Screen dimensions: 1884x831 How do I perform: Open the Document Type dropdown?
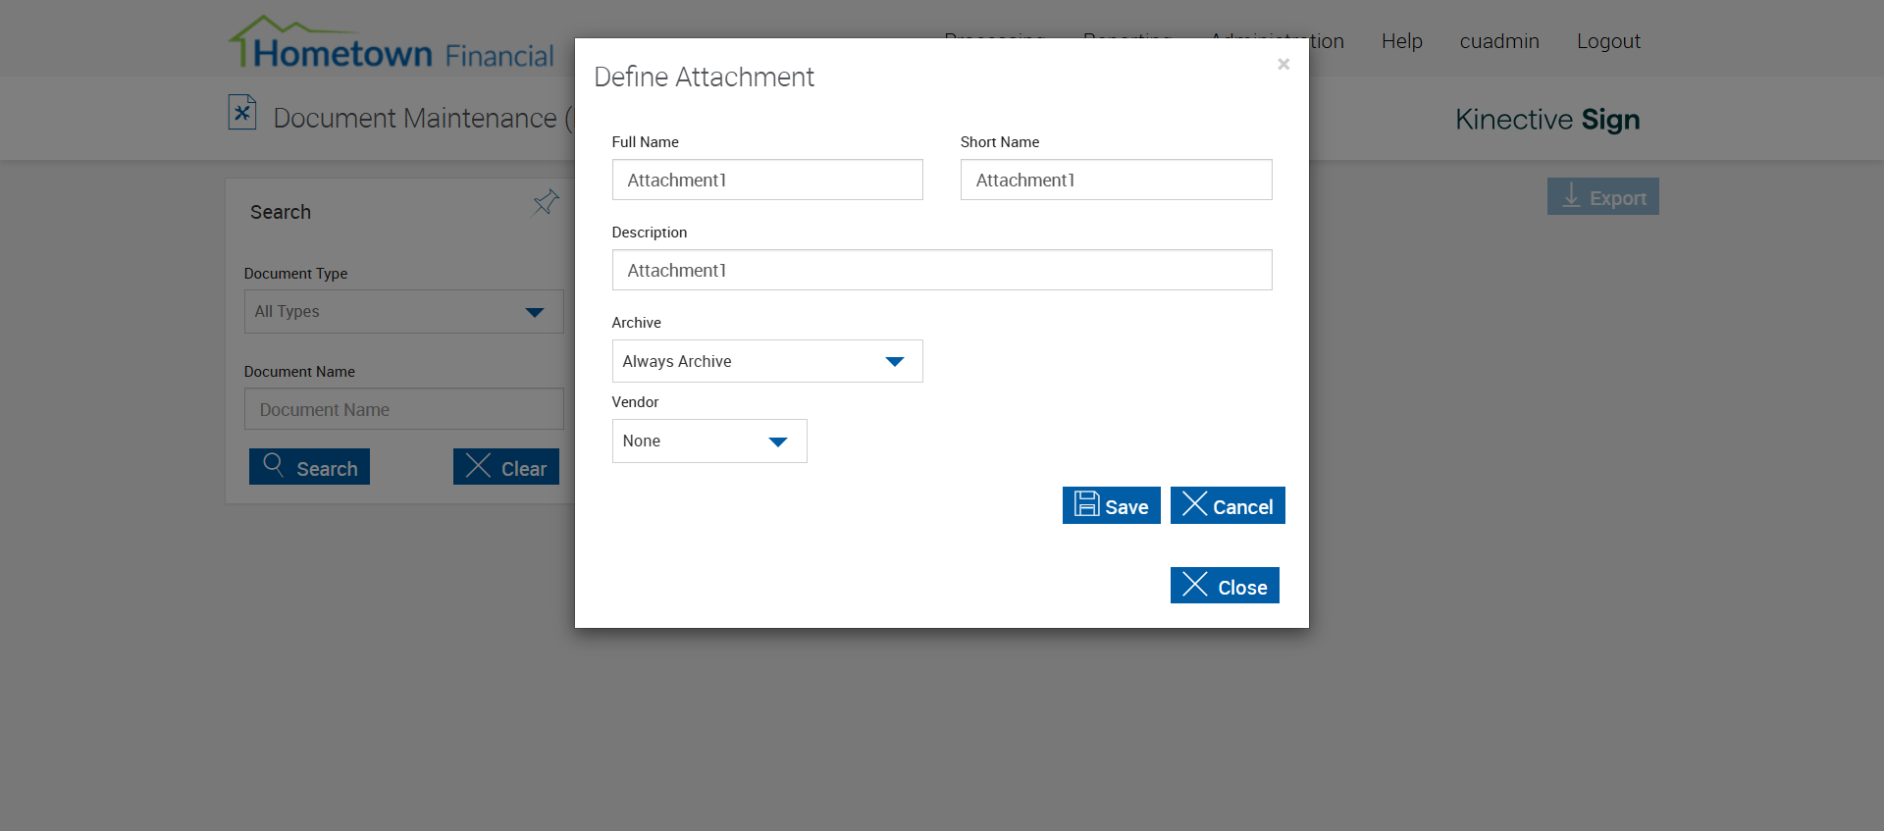(x=403, y=312)
